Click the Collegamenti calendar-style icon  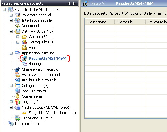pyautogui.click(x=18, y=86)
